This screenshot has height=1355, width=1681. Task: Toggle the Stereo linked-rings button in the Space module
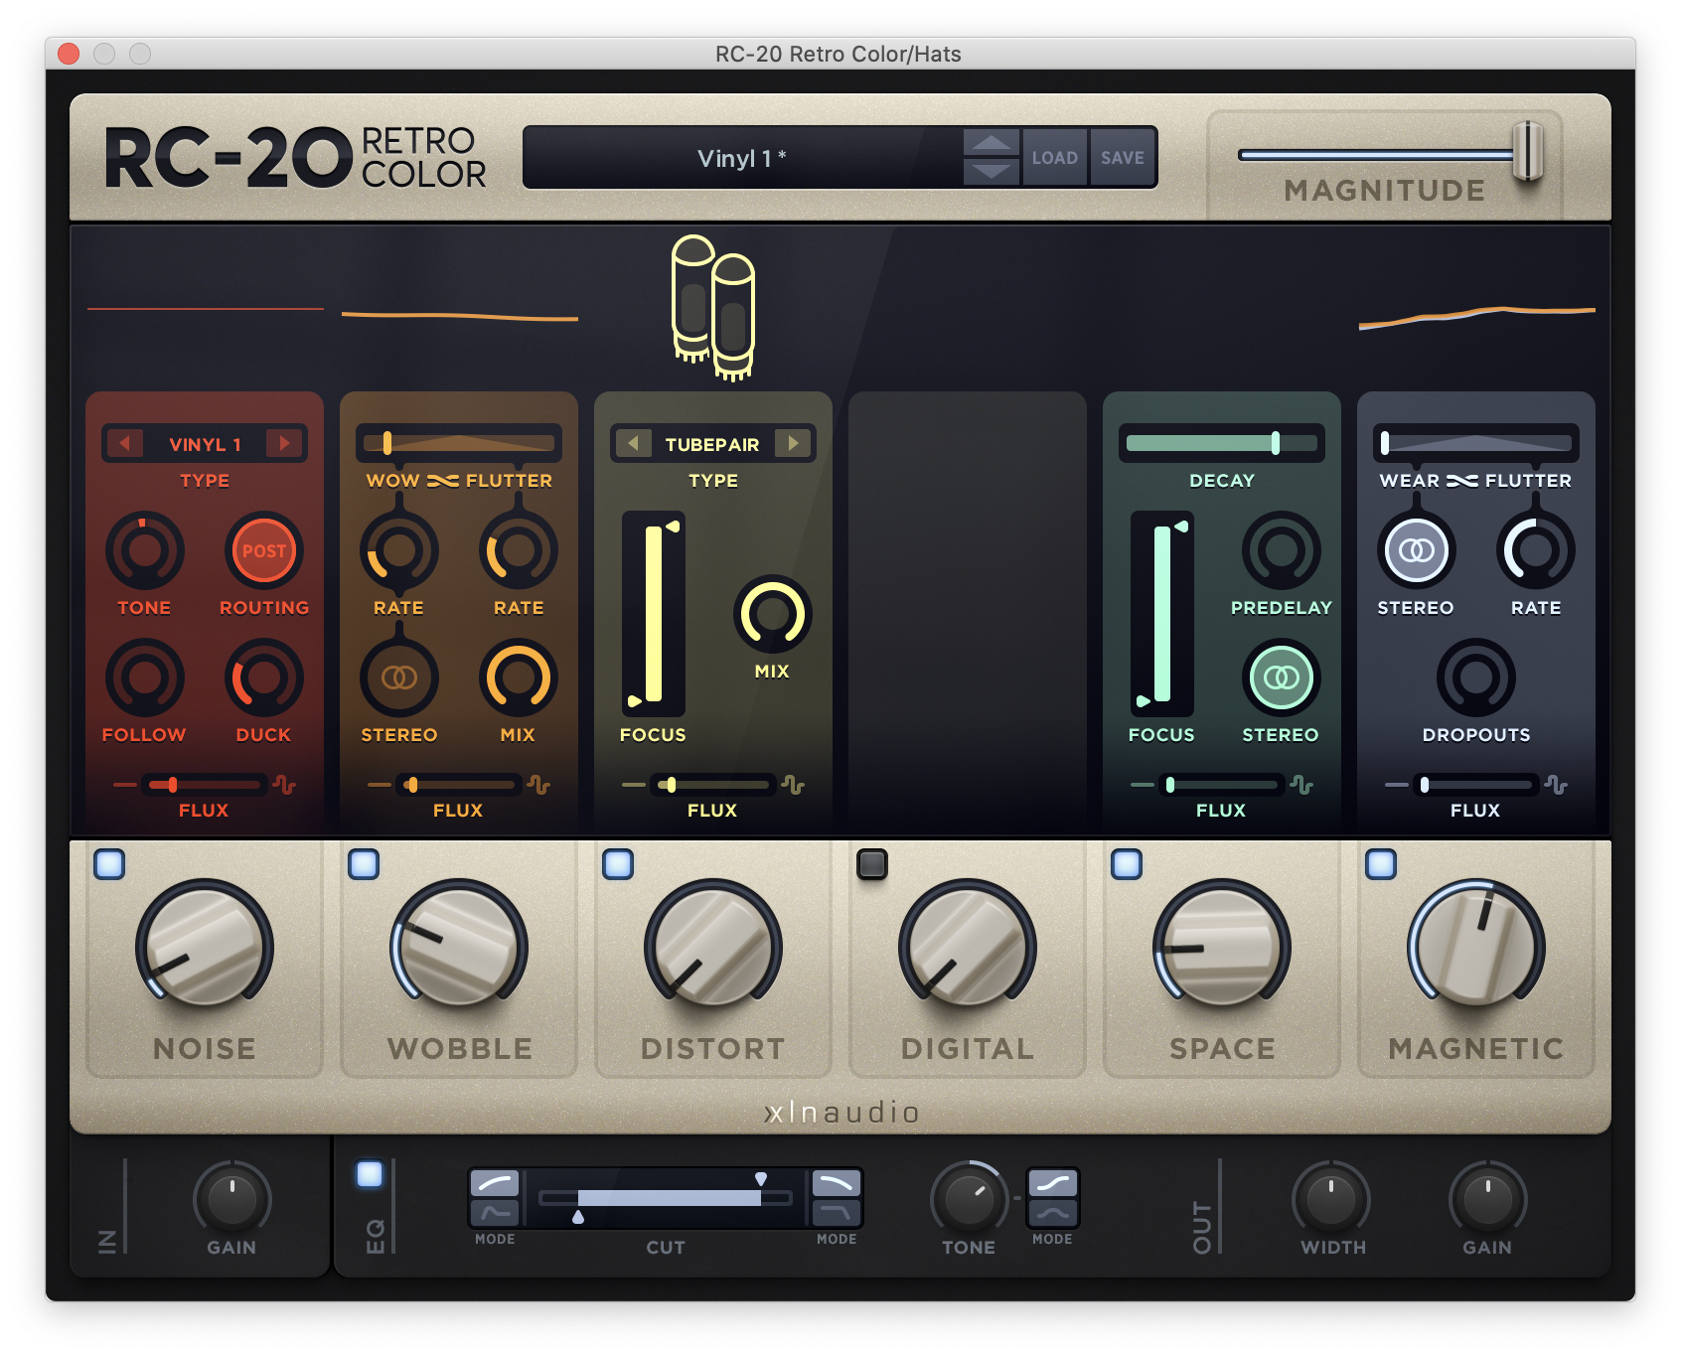pyautogui.click(x=1282, y=677)
